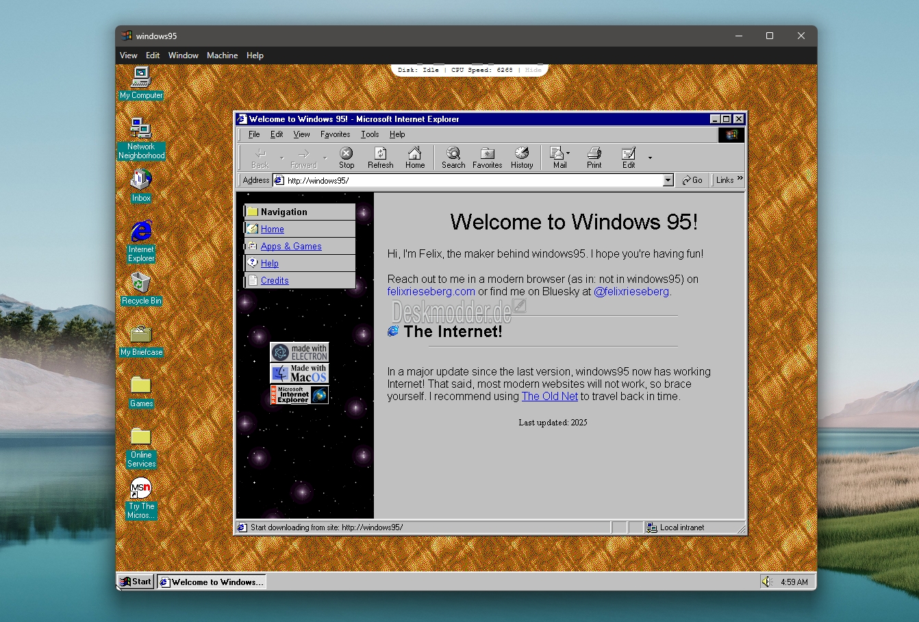The width and height of the screenshot is (919, 622).
Task: Open The Old Net hyperlink
Action: [550, 396]
